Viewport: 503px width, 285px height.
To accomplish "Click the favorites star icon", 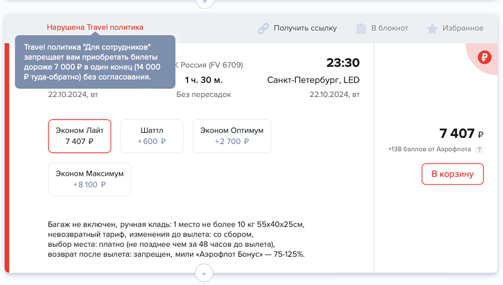I will click(x=432, y=28).
